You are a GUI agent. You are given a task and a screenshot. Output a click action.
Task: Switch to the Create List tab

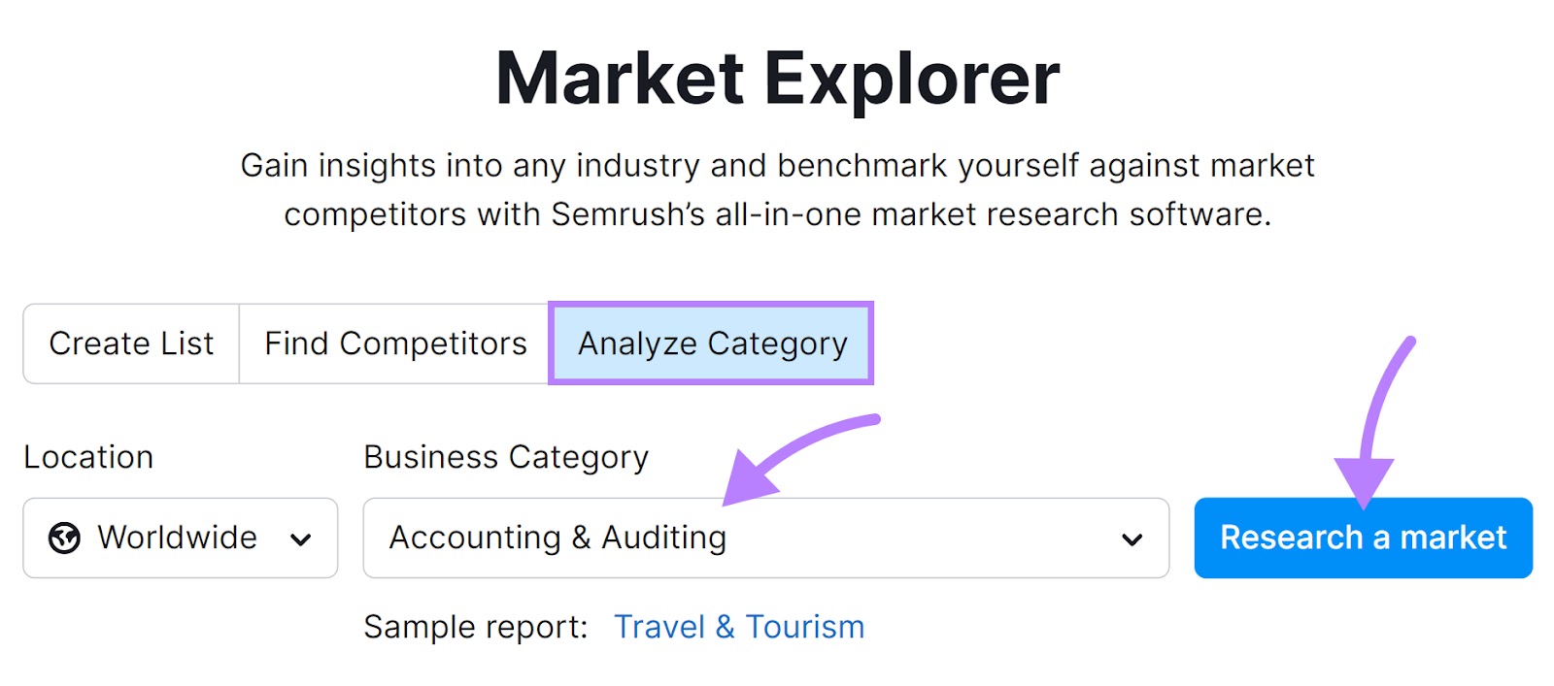[x=130, y=343]
